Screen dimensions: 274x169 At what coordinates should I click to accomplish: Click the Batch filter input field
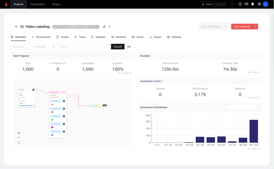pos(84,46)
